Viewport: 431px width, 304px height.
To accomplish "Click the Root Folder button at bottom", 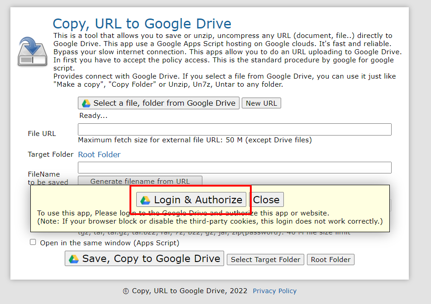I will point(330,260).
